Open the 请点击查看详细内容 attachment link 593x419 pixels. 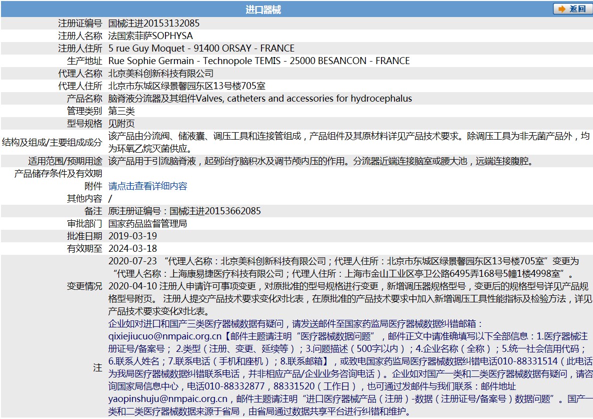tap(147, 186)
